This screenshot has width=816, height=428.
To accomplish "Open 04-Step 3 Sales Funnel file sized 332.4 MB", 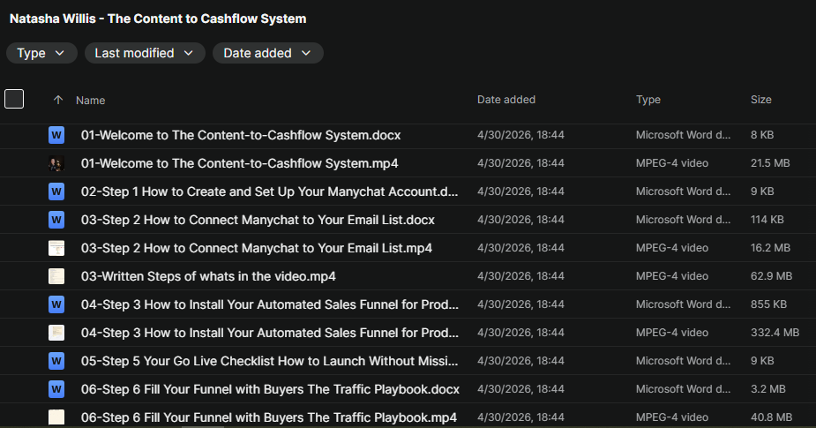I will pyautogui.click(x=270, y=332).
